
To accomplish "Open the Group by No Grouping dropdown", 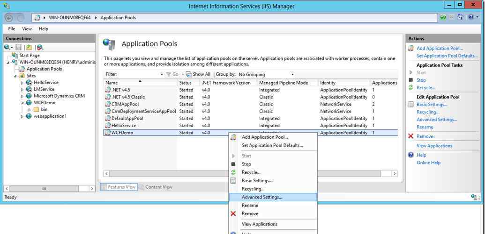I will pos(266,74).
